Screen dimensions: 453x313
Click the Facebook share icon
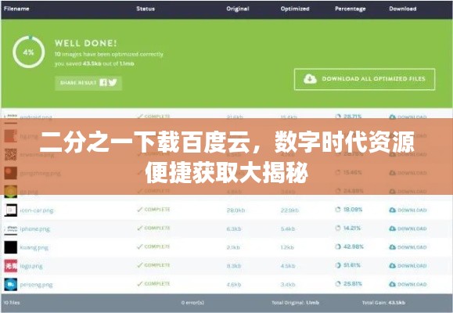[103, 83]
